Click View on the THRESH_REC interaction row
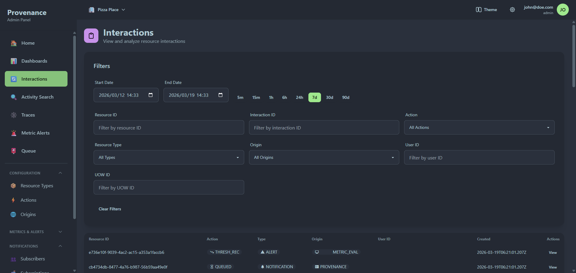Image resolution: width=576 pixels, height=273 pixels. (x=552, y=252)
